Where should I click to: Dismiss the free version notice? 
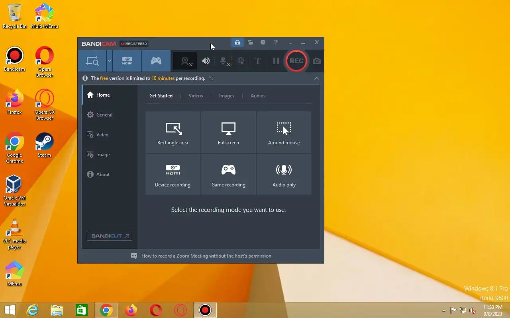212,78
